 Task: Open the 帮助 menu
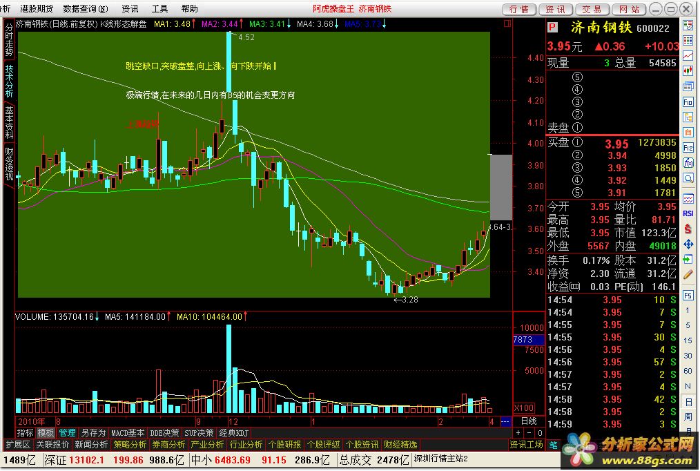tap(189, 8)
